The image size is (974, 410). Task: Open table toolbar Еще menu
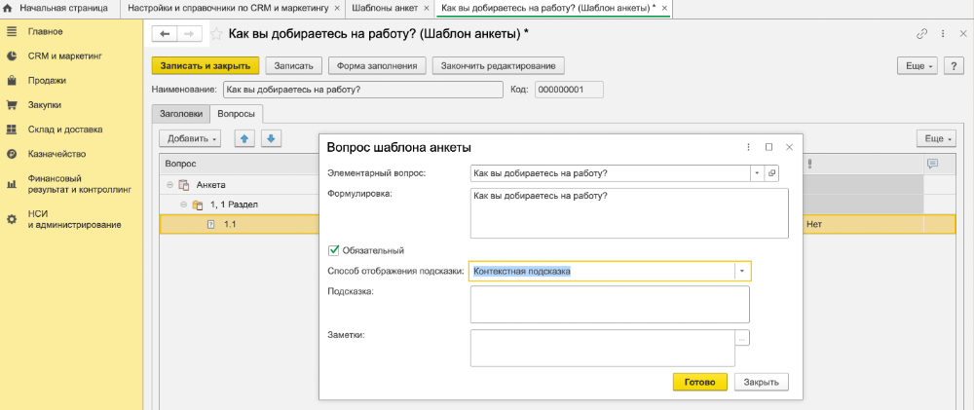[937, 138]
